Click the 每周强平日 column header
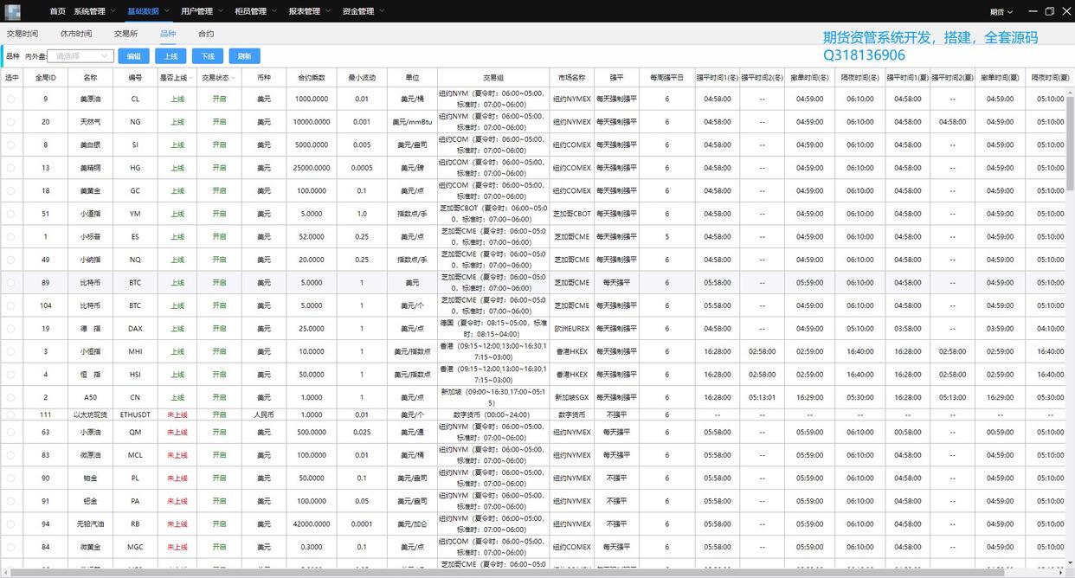 pos(666,77)
